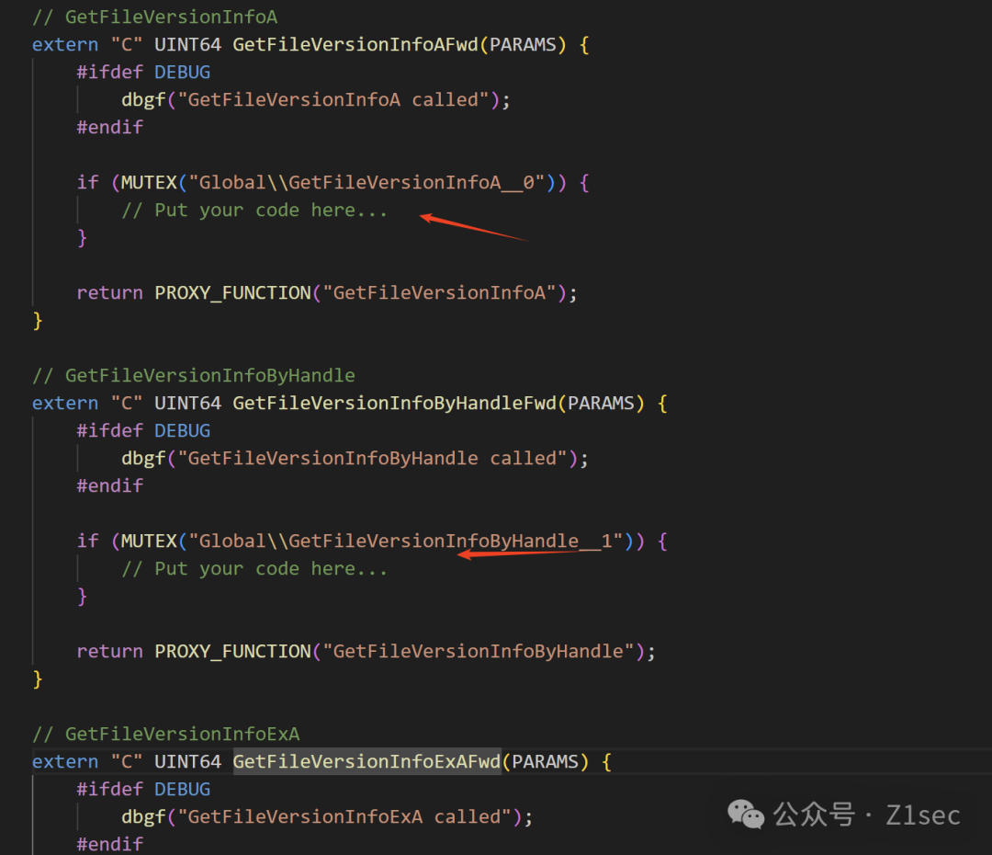Click PARAMS in the GetFileVersionInfoAFwd signature

(524, 45)
